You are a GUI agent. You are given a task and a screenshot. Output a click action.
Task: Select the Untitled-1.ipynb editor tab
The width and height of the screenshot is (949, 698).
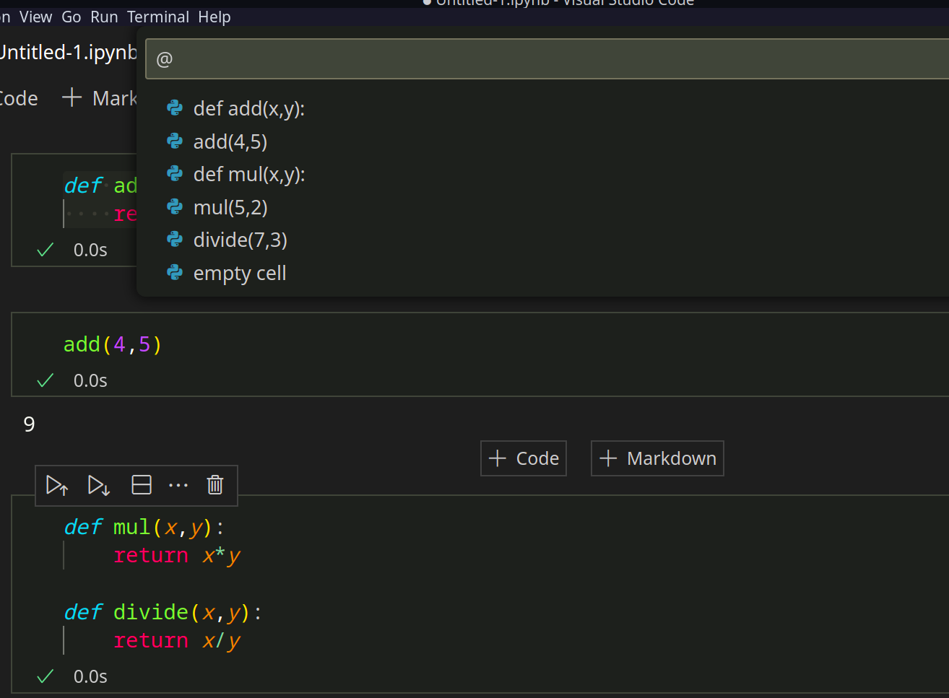[x=65, y=52]
